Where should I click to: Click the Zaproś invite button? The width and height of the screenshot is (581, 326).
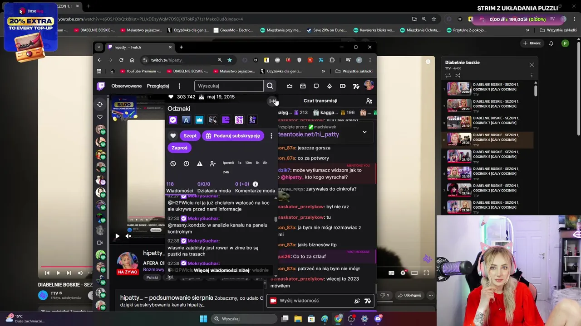click(179, 148)
